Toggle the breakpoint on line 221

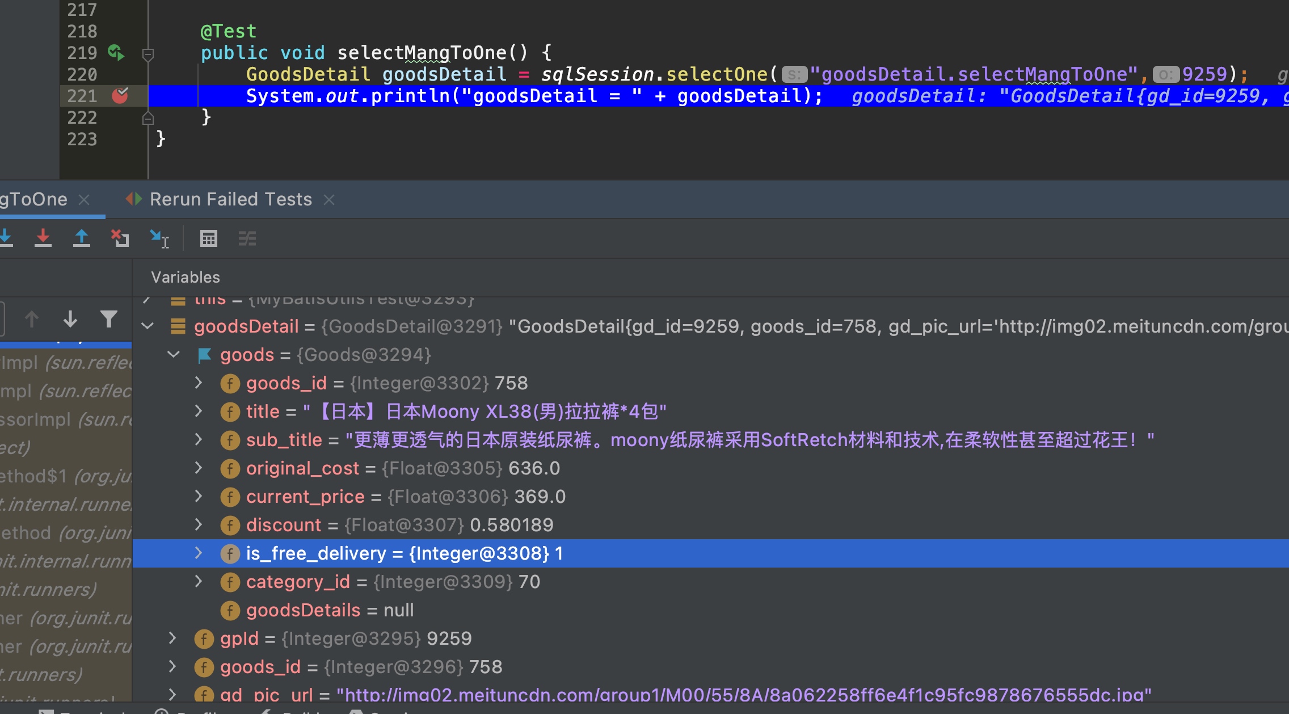[x=120, y=96]
